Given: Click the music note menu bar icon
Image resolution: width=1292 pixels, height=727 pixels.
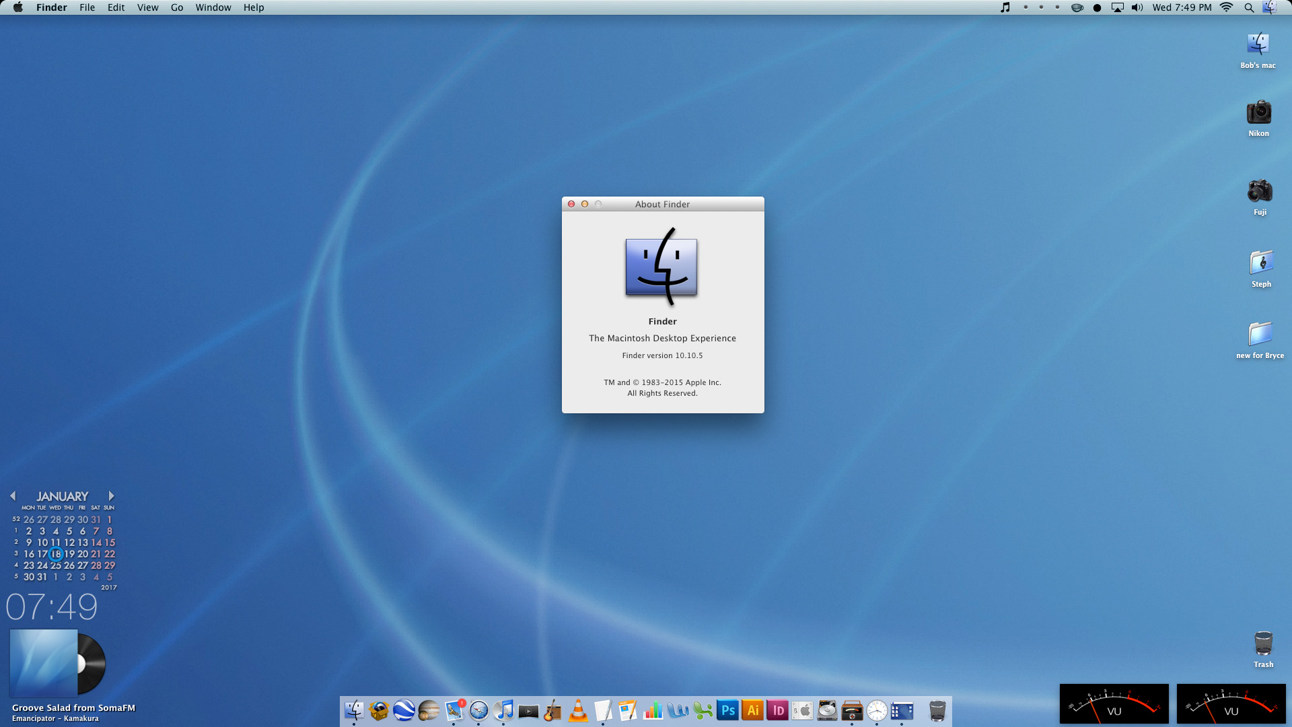Looking at the screenshot, I should pyautogui.click(x=1005, y=7).
